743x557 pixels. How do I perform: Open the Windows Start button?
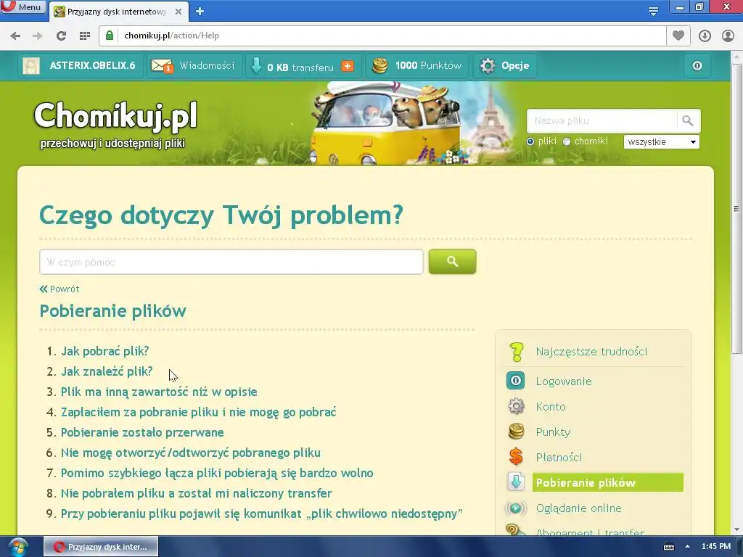[x=17, y=547]
